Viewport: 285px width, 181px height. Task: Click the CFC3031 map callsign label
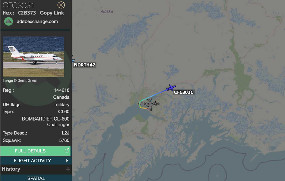point(184,92)
